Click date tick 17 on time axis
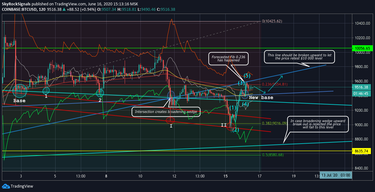This screenshot has height=192, width=375. pos(260,176)
